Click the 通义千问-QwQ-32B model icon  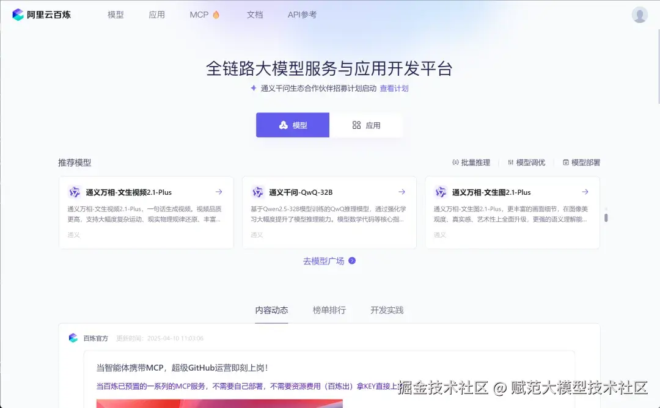click(x=258, y=192)
